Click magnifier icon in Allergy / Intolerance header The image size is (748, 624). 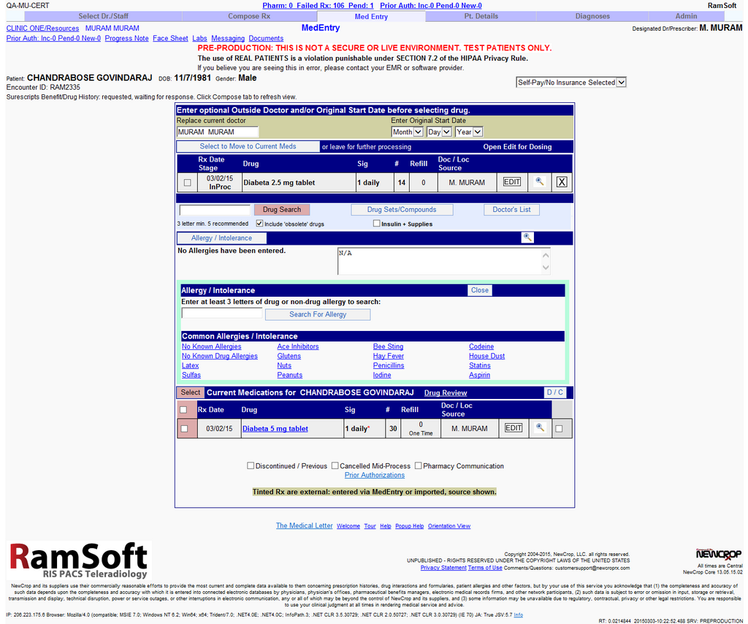point(527,237)
